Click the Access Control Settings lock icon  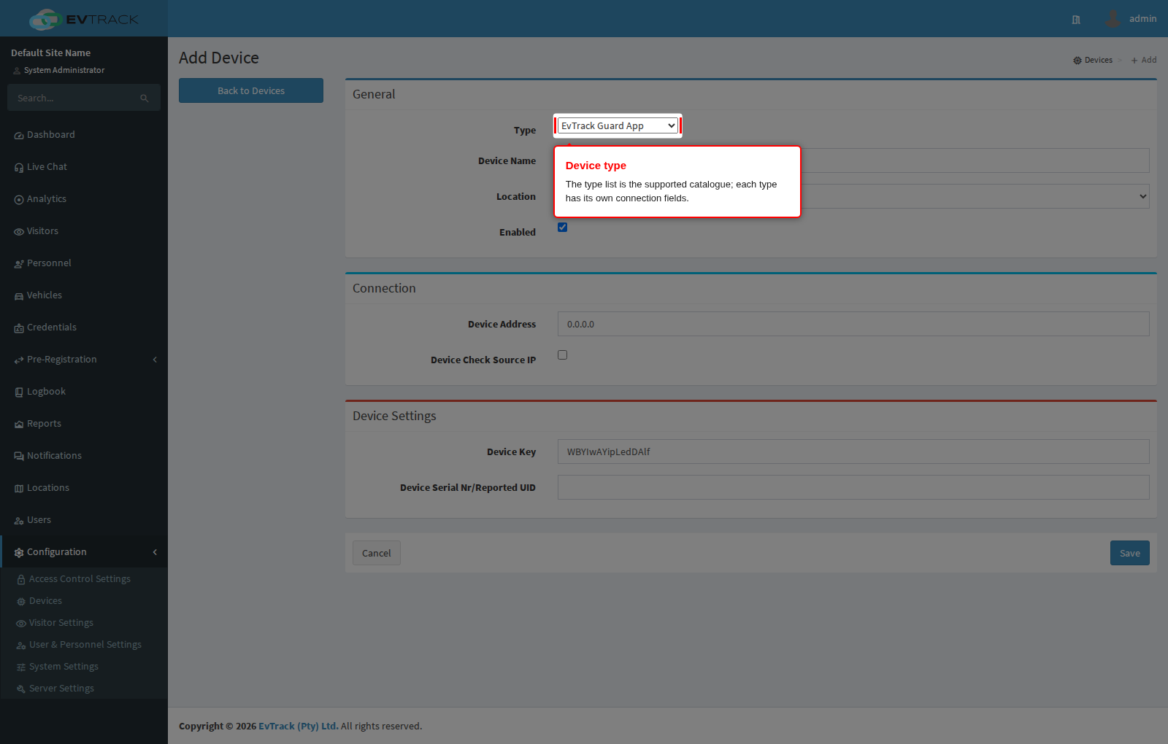(21, 580)
